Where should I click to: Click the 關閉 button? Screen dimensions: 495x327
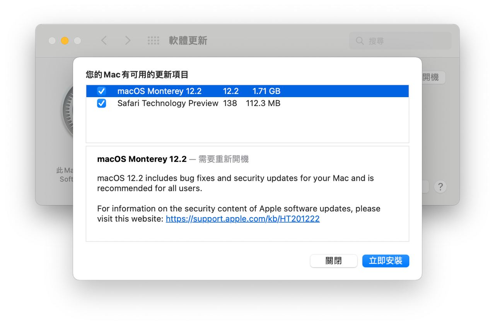[x=334, y=261]
